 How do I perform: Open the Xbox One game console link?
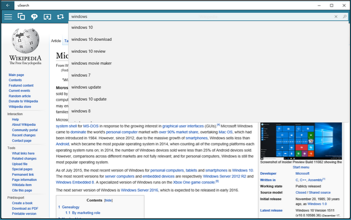click(194, 182)
